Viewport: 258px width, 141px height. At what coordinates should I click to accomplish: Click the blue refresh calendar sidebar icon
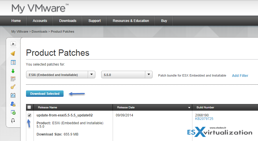click(x=13, y=95)
